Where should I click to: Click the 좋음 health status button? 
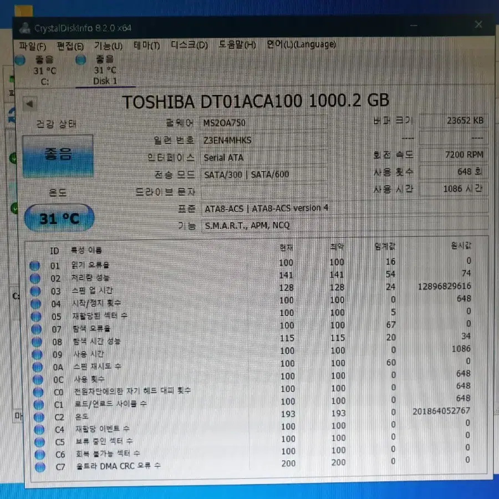(x=58, y=156)
